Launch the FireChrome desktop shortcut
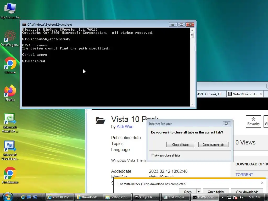The image size is (268, 201). 10,175
